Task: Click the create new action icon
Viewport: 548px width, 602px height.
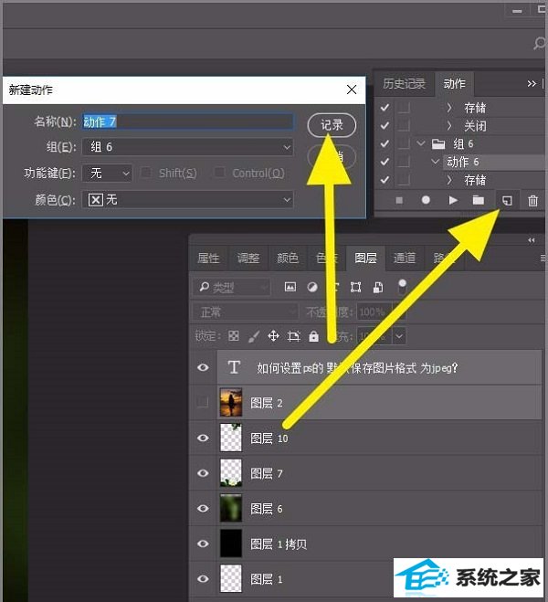Action: pos(507,199)
